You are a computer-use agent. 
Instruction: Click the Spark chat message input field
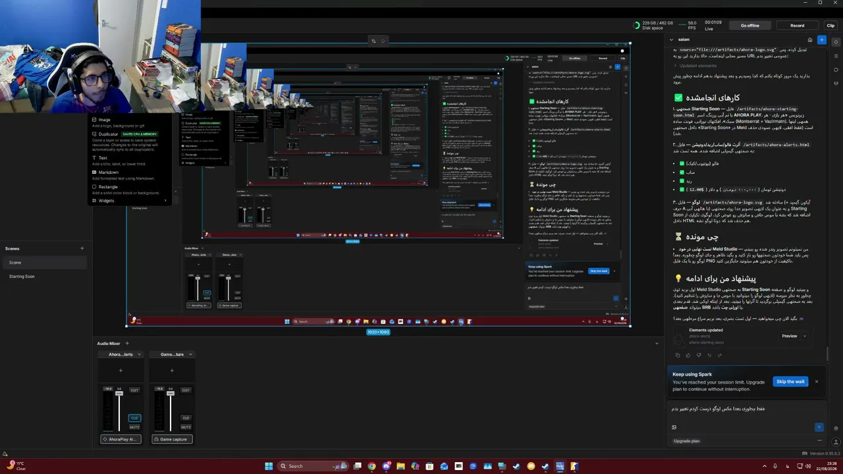point(746,409)
